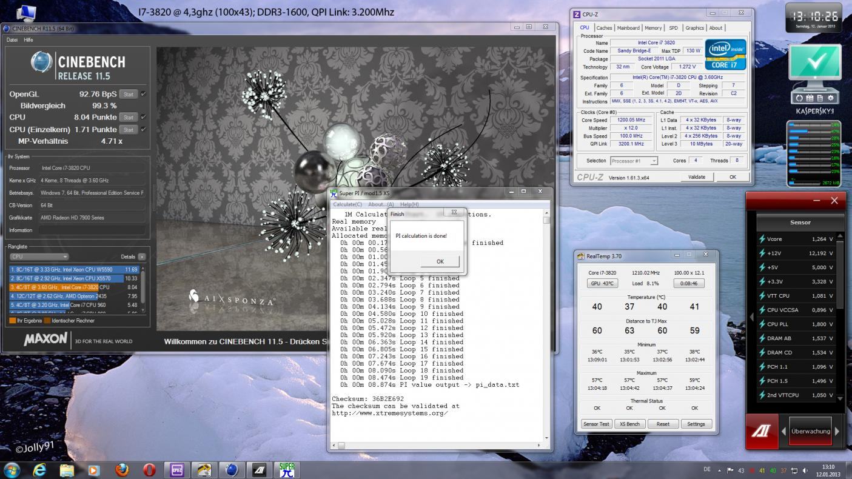The width and height of the screenshot is (852, 479).
Task: Switch to CPU-Z About tab
Action: (x=716, y=28)
